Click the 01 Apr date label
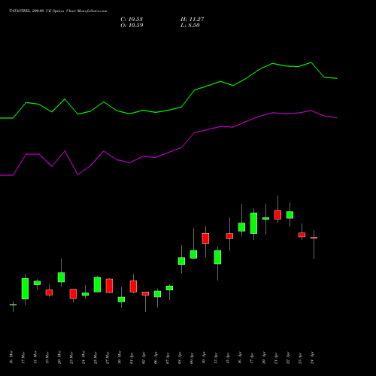The height and width of the screenshot is (376, 376). coord(132,359)
